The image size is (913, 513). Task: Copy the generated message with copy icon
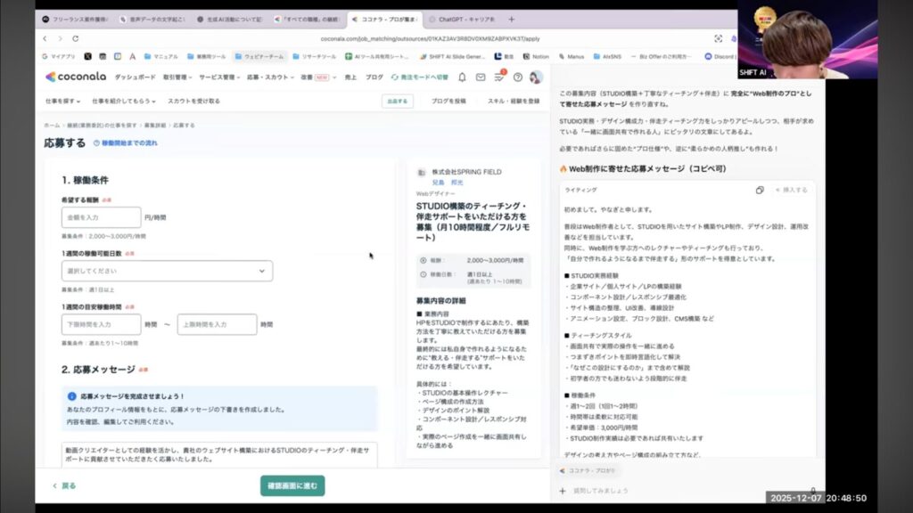click(760, 190)
